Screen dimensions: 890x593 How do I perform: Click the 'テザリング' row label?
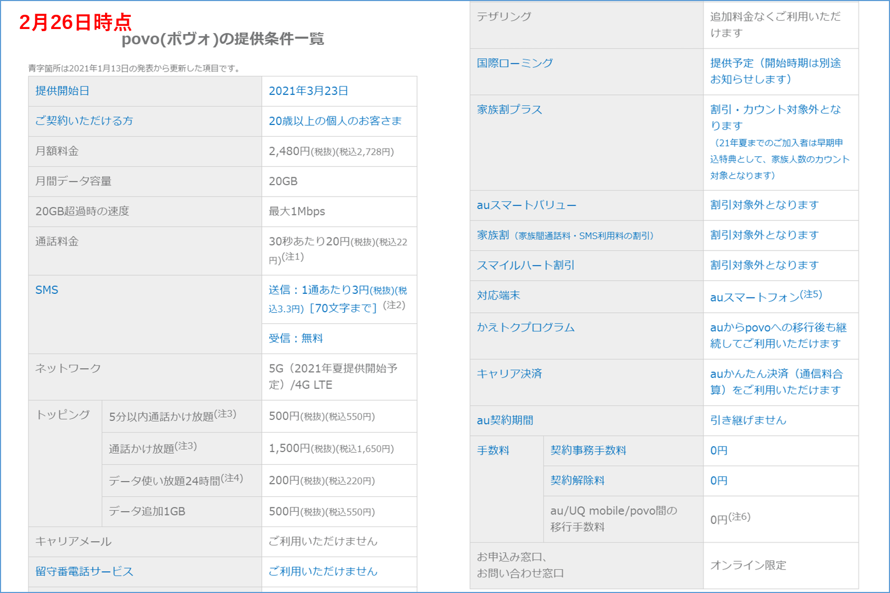point(504,16)
